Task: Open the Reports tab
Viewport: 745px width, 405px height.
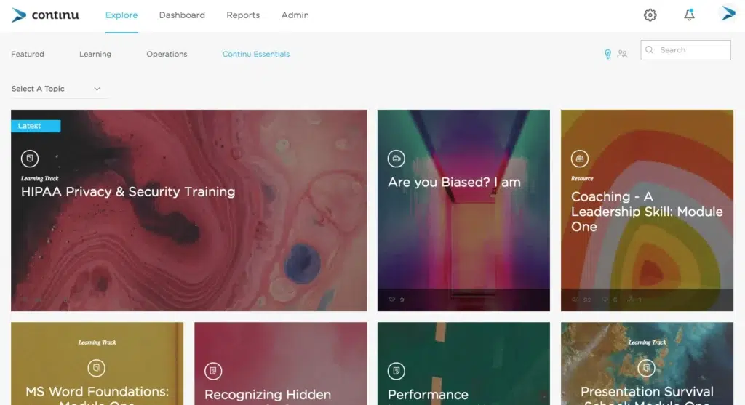Action: point(243,15)
